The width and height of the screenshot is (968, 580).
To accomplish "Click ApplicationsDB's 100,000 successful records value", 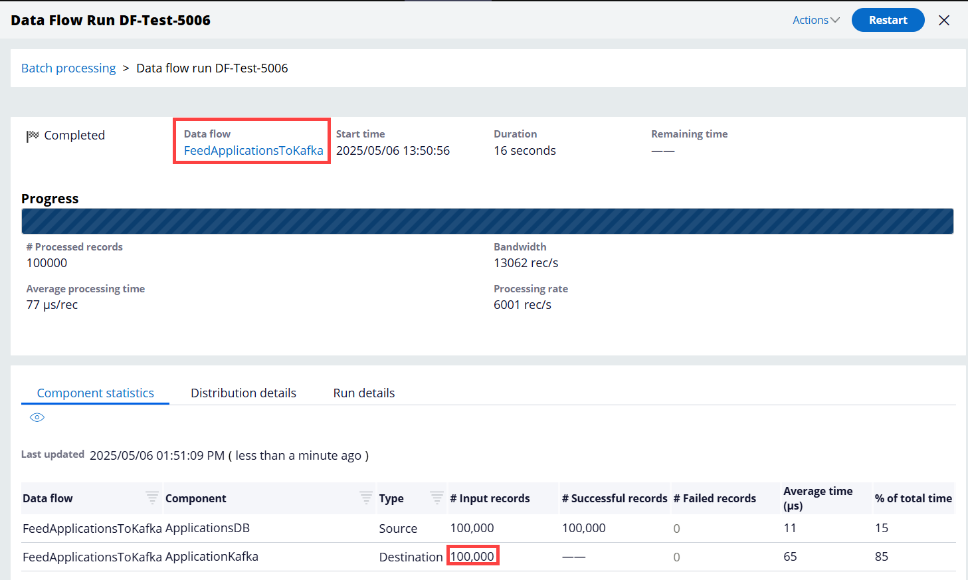I will click(x=584, y=528).
